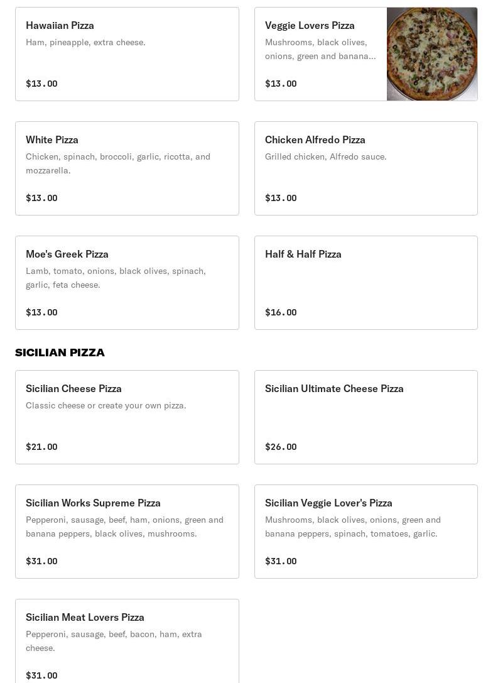Screen dimensions: 493x683
Task: Open the Sicilian Works Supreme Pizza card
Action: coord(127,532)
